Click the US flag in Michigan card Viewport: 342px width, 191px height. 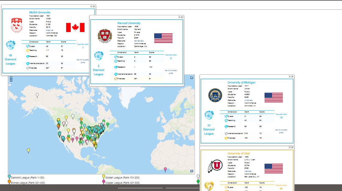click(x=274, y=97)
